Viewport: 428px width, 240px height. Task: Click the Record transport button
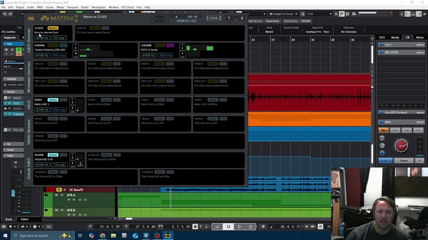tap(251, 227)
